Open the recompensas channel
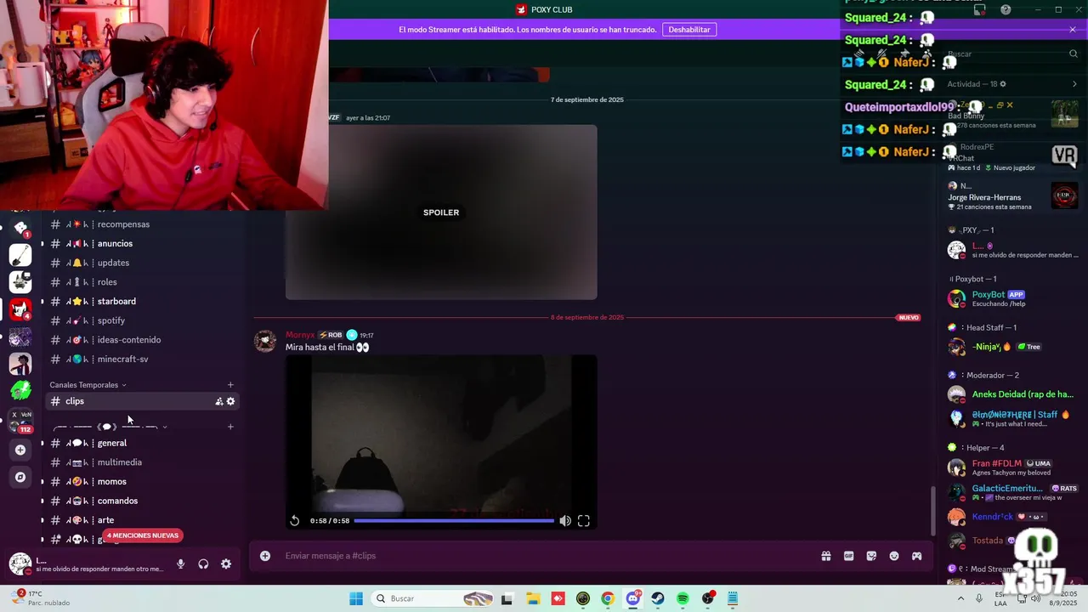The width and height of the screenshot is (1088, 612). tap(143, 224)
